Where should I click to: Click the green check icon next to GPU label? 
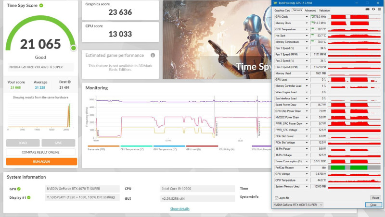[19, 189]
